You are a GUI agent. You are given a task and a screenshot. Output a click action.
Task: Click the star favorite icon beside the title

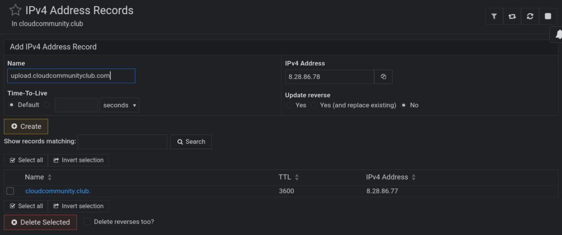coord(15,10)
